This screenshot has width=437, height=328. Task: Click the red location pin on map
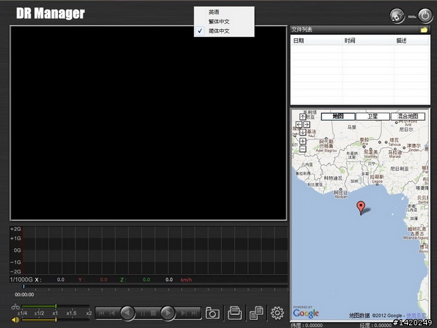pos(361,207)
